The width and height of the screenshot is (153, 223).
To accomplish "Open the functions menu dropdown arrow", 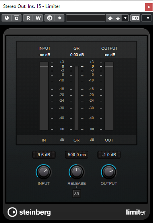I will (147, 18).
